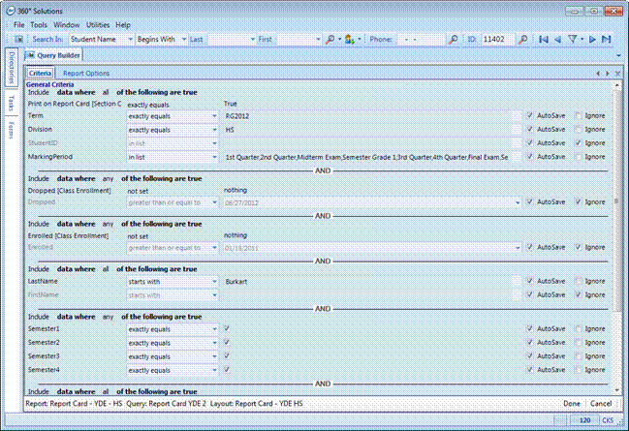Screen dimensions: 629x431
Task: Click the 360 Solutions application icon
Action: point(10,11)
